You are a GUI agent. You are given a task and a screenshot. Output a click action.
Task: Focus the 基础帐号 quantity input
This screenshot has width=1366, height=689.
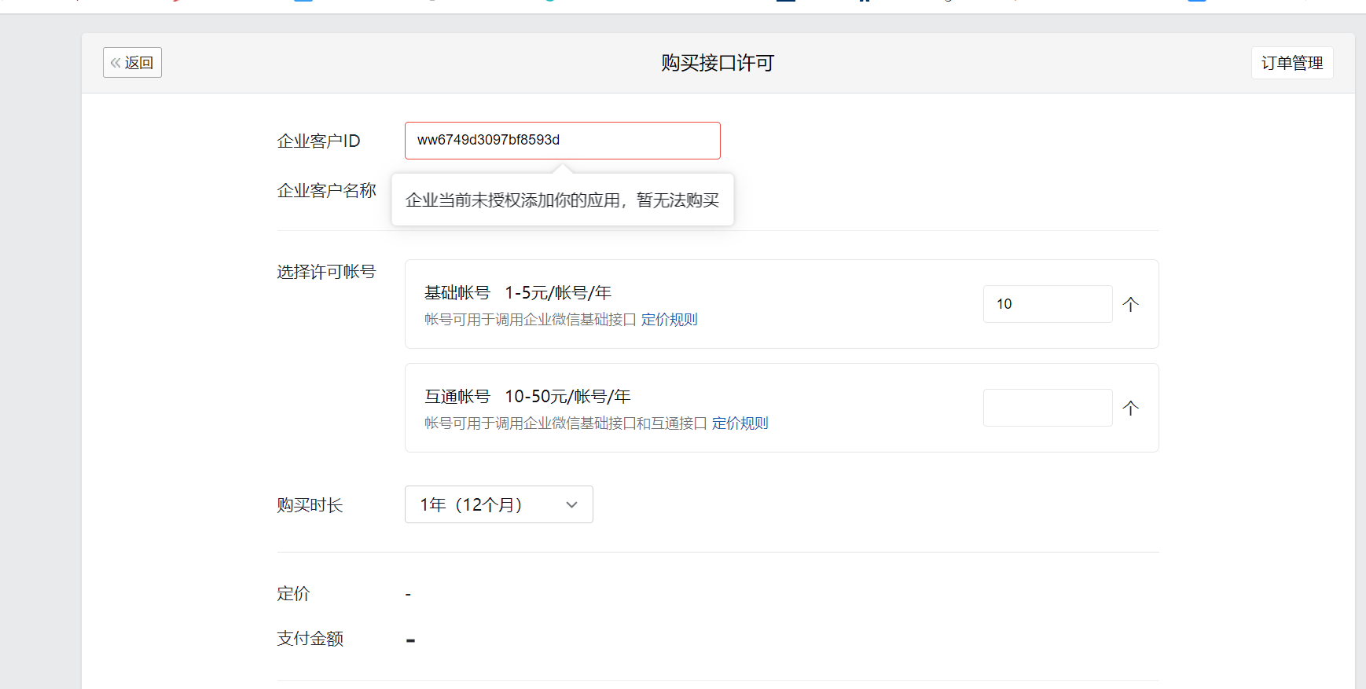tap(1047, 304)
